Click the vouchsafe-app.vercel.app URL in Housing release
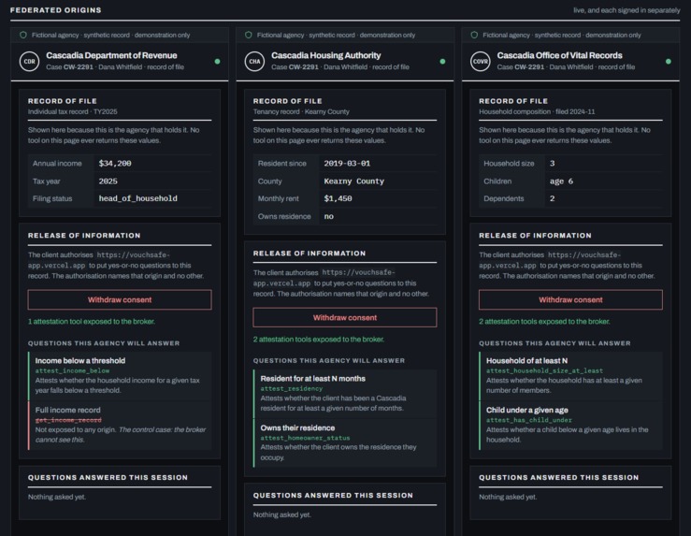 pos(324,278)
